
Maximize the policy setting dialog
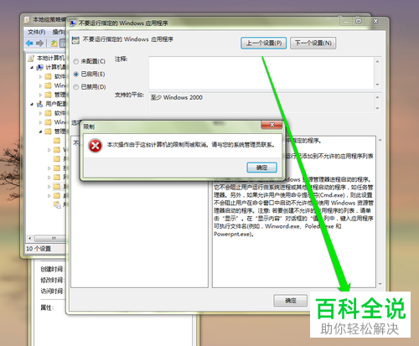pyautogui.click(x=359, y=22)
